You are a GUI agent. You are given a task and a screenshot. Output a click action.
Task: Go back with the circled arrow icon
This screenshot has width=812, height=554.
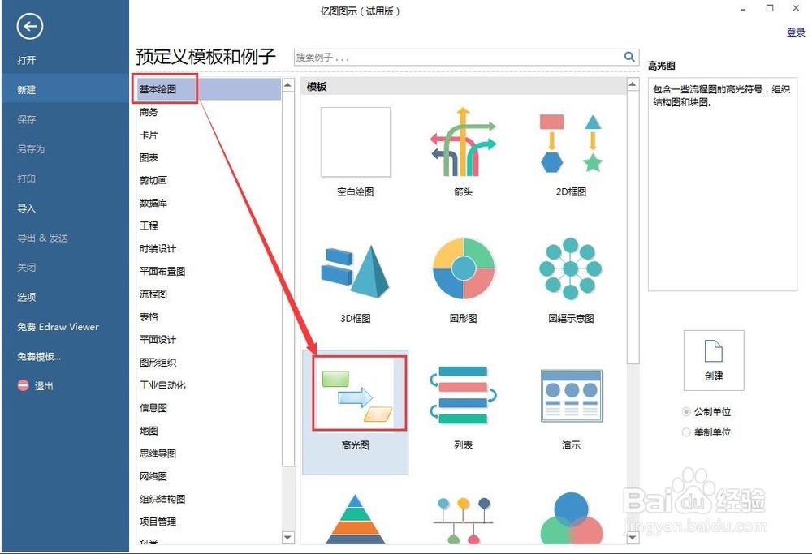(29, 27)
